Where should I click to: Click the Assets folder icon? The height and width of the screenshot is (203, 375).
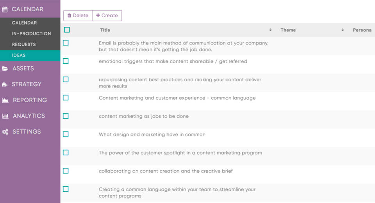pyautogui.click(x=5, y=68)
